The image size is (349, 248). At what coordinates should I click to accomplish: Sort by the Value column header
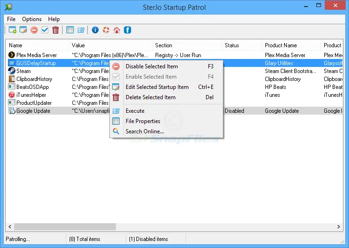[x=110, y=45]
